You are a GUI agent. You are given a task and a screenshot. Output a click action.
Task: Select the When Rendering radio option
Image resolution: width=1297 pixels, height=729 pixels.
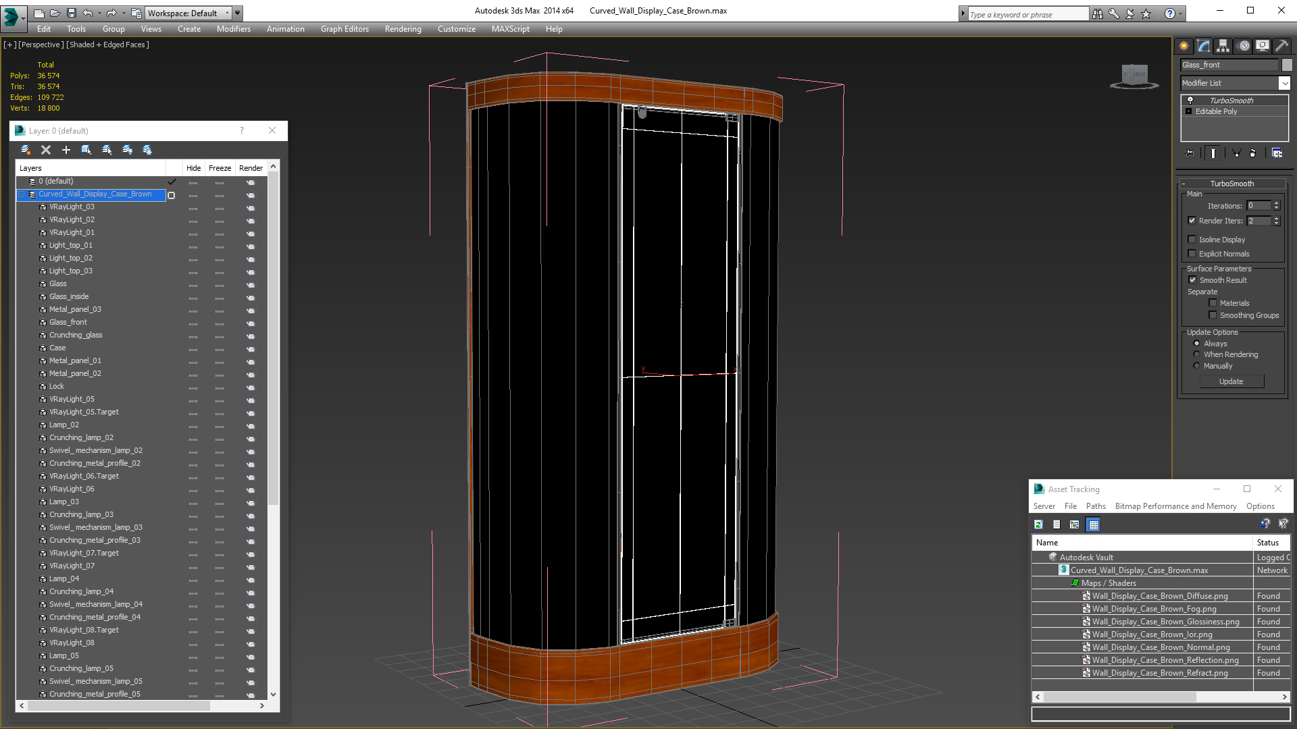click(1196, 354)
